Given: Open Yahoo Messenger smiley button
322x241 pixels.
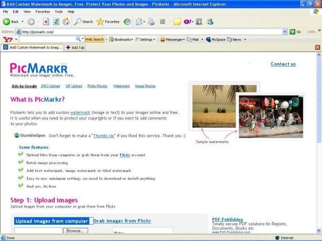Looking at the screenshot, I should tap(172, 39).
